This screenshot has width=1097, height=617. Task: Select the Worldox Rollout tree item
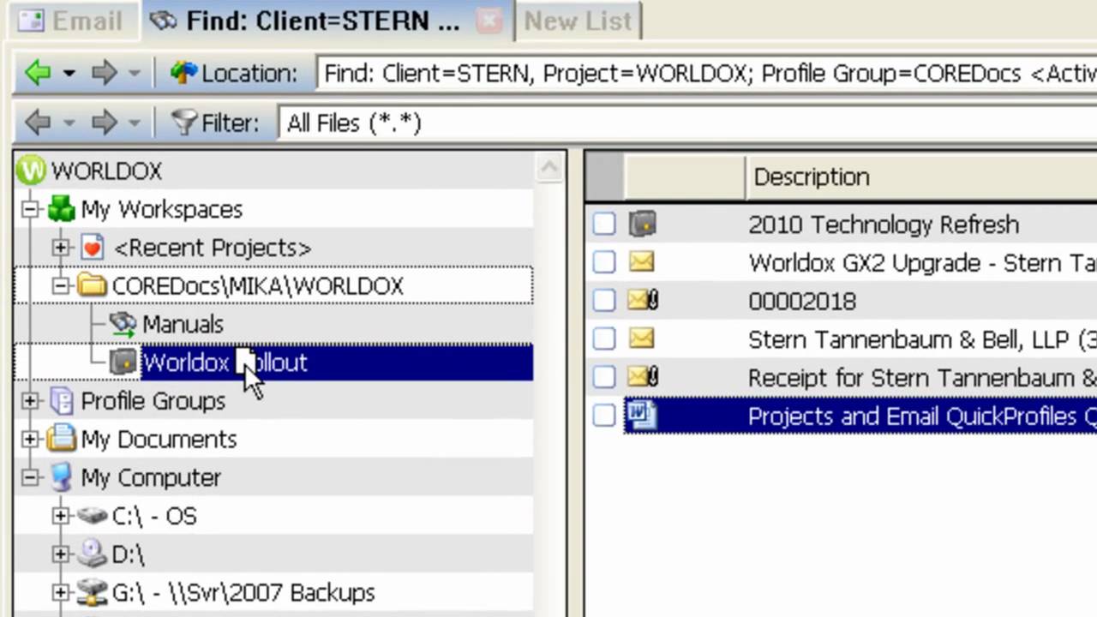coord(225,362)
